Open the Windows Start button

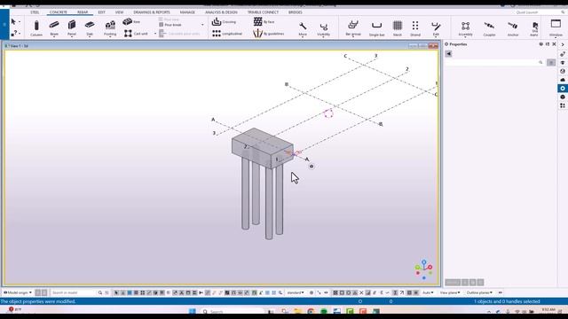[193, 311]
